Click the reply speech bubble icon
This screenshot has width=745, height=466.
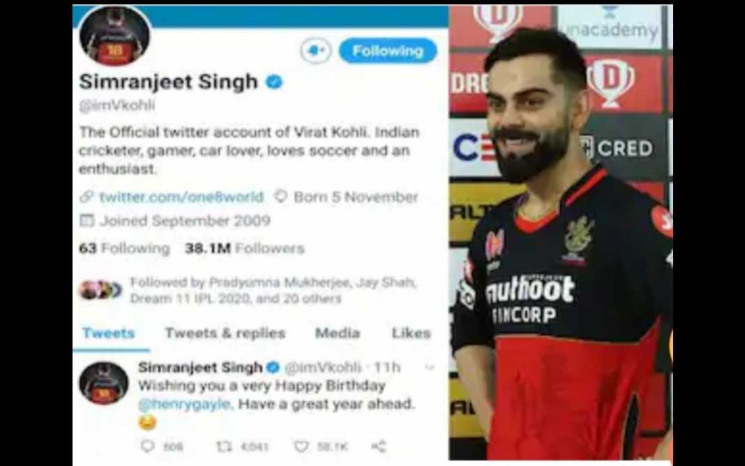point(148,446)
